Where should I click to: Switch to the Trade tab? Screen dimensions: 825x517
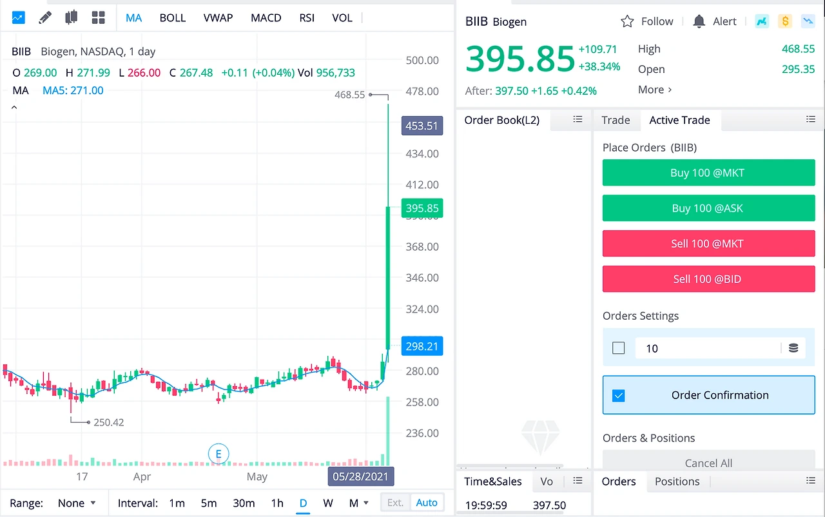point(616,120)
